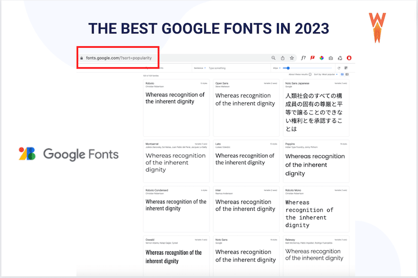This screenshot has width=418, height=278.
Task: Open the Sort by Most popular dropdown
Action: 326,75
